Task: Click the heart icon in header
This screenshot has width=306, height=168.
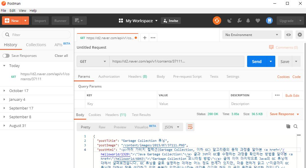Action: click(x=258, y=21)
